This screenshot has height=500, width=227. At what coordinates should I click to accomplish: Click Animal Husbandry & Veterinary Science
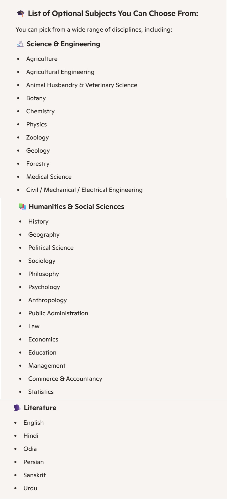coord(81,85)
